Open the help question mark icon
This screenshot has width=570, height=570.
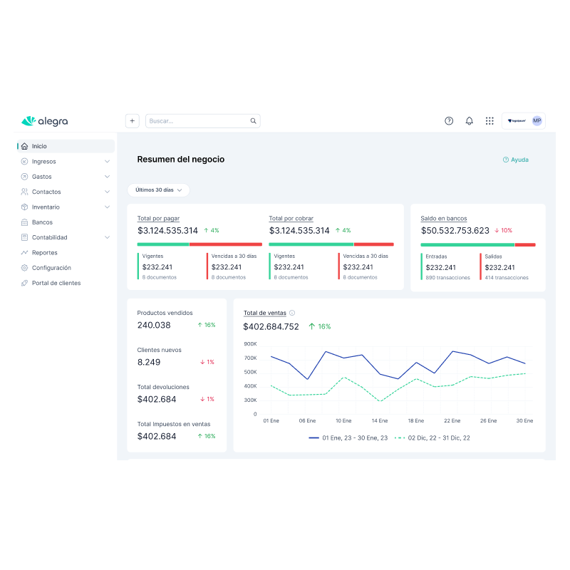tap(449, 121)
